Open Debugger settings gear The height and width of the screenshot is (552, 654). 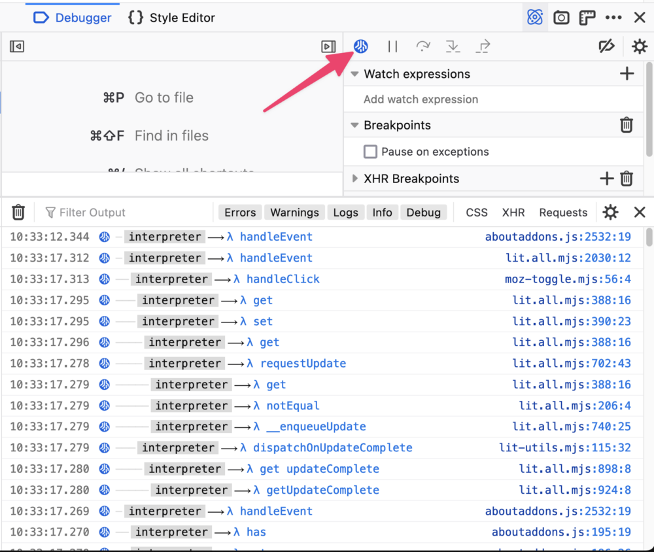pyautogui.click(x=639, y=46)
